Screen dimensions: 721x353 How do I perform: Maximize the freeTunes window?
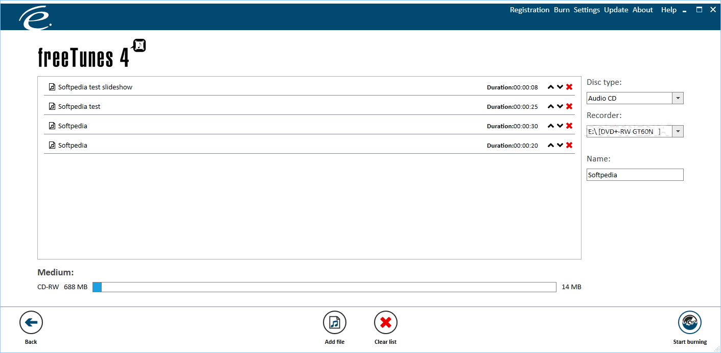coord(699,9)
